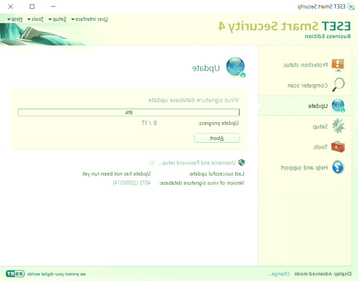
Task: Click the large Update globe header icon
Action: click(x=236, y=68)
